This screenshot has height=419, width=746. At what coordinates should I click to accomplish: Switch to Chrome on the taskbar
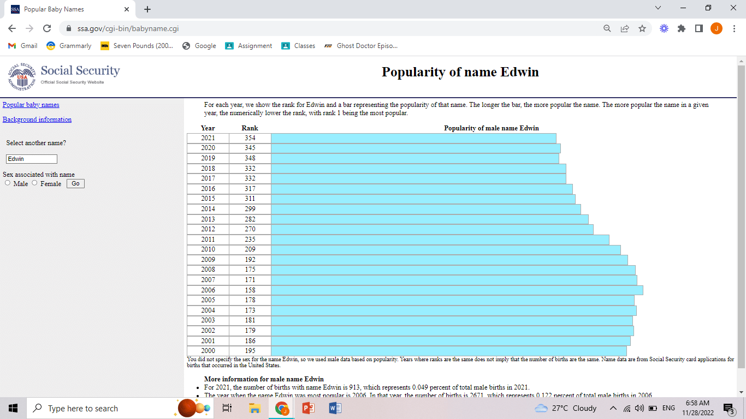click(x=282, y=408)
